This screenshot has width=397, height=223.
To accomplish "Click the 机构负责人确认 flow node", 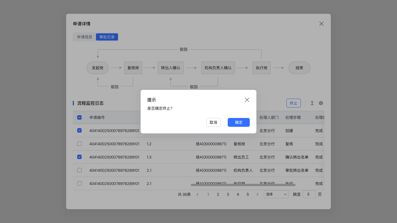I will coord(218,68).
